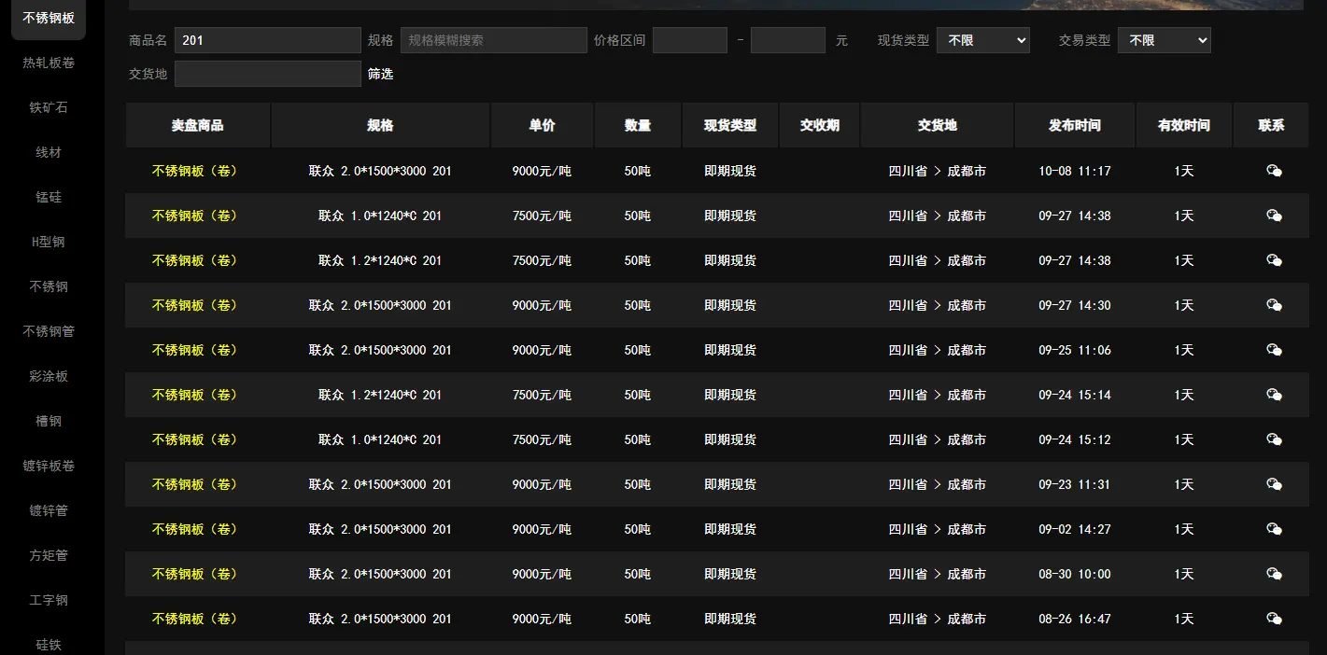The height and width of the screenshot is (655, 1327).
Task: Click the 交货地 input field
Action: coord(267,74)
